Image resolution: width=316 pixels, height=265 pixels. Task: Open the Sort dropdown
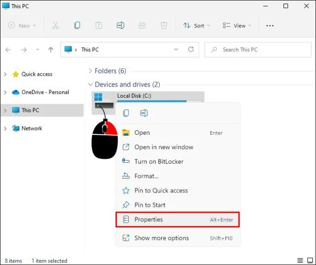click(x=196, y=26)
